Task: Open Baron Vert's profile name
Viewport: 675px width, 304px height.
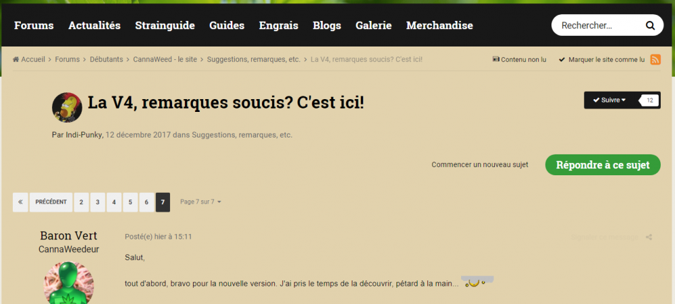Action: click(68, 236)
